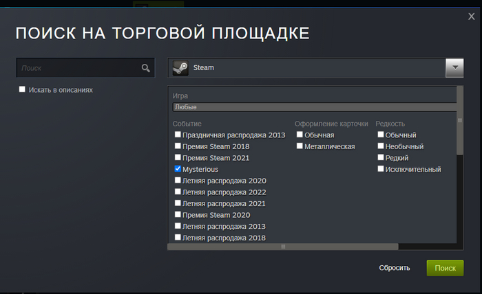Click the horizontal scrollbar thumb in filters
Screen dimensions: 482x294
283,247
